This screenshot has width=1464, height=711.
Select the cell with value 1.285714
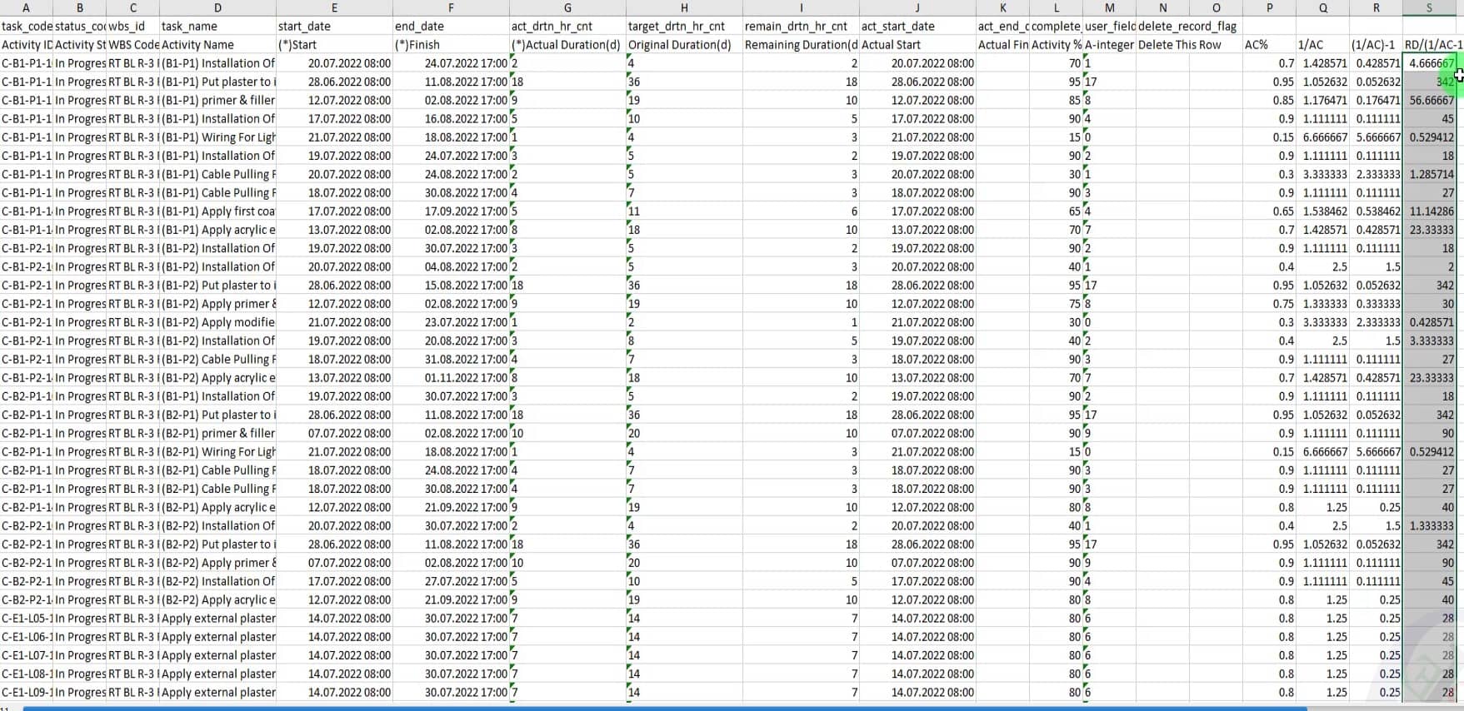coord(1429,174)
